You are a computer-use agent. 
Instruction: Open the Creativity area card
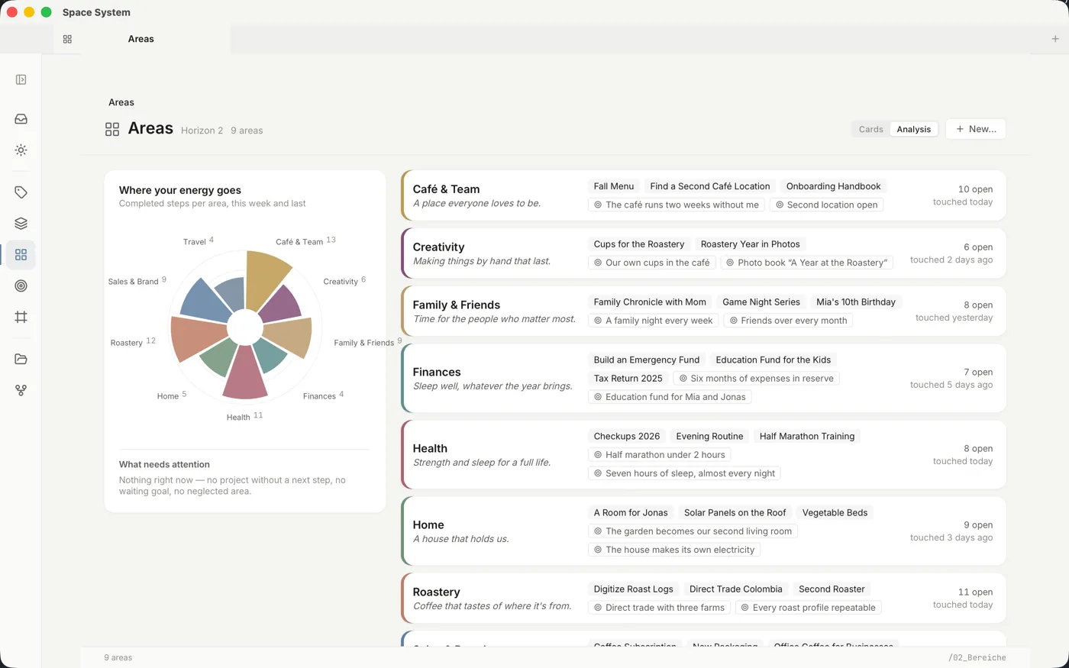(703, 253)
